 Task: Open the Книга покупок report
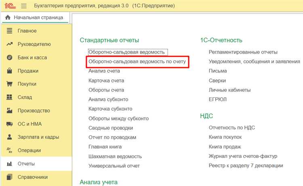coord(225,137)
